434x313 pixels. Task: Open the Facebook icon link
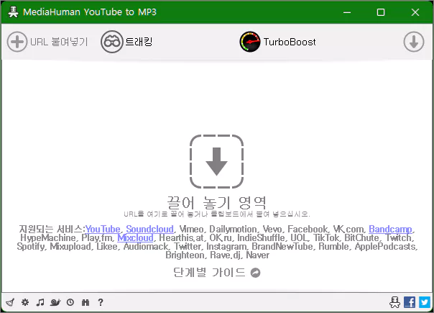point(410,302)
